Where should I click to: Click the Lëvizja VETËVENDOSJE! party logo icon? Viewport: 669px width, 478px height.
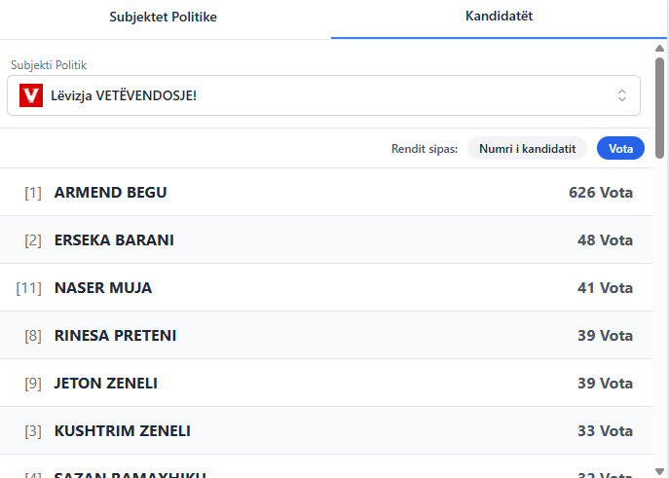click(x=31, y=95)
